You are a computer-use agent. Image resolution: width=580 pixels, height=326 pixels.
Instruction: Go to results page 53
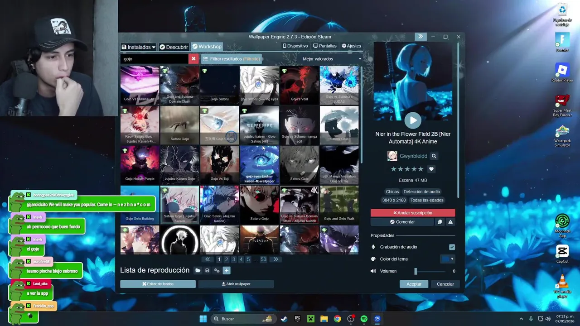[x=263, y=259]
